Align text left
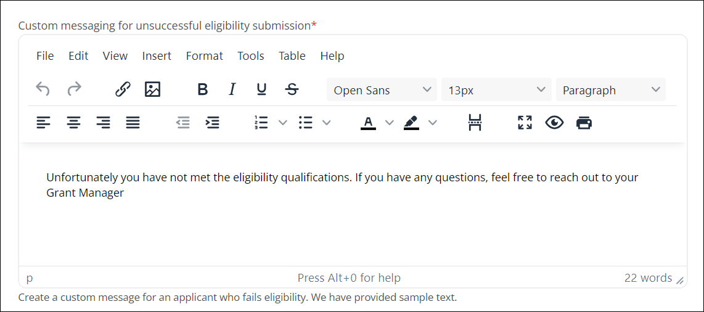Screen dimensions: 704x312 [44, 122]
